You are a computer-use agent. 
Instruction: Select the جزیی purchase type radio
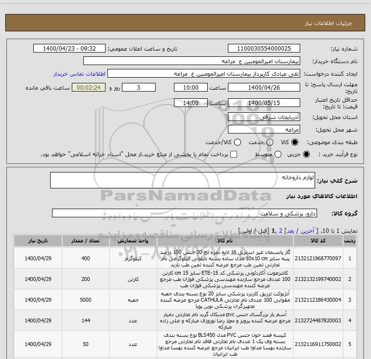[x=306, y=154]
